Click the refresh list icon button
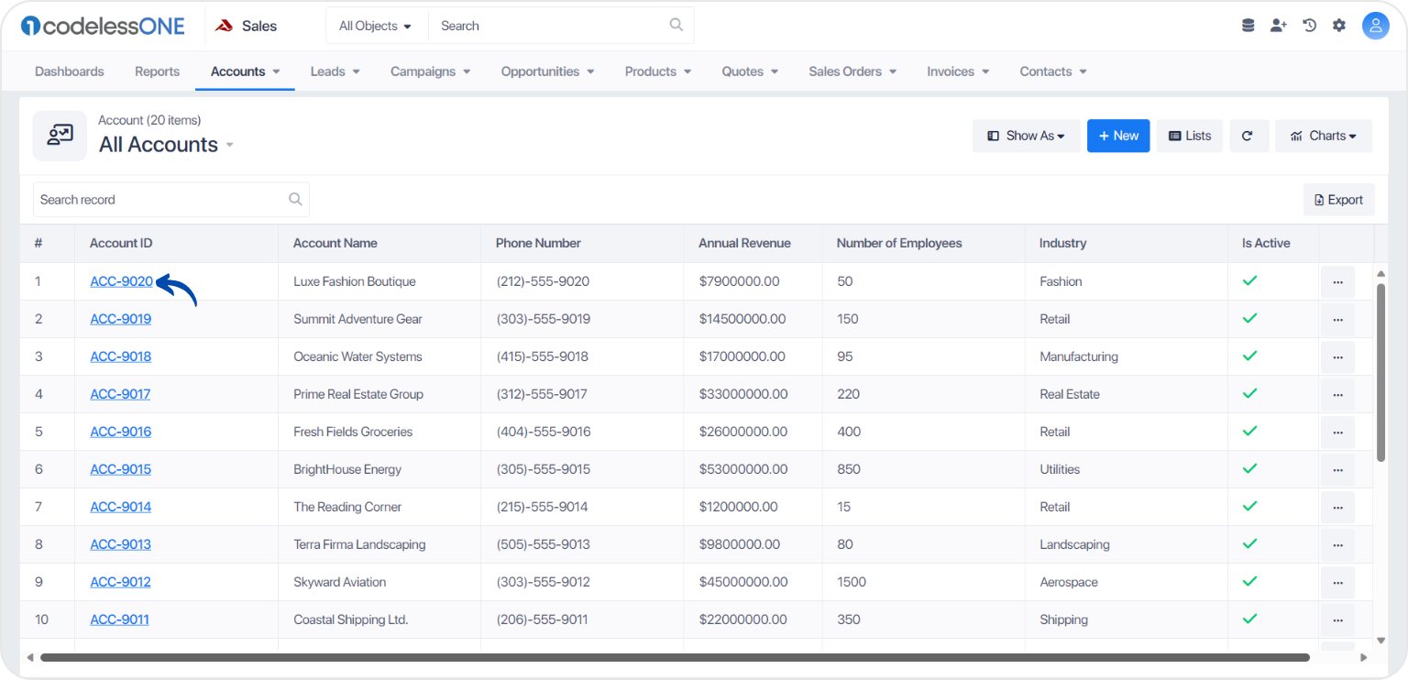 click(x=1248, y=136)
